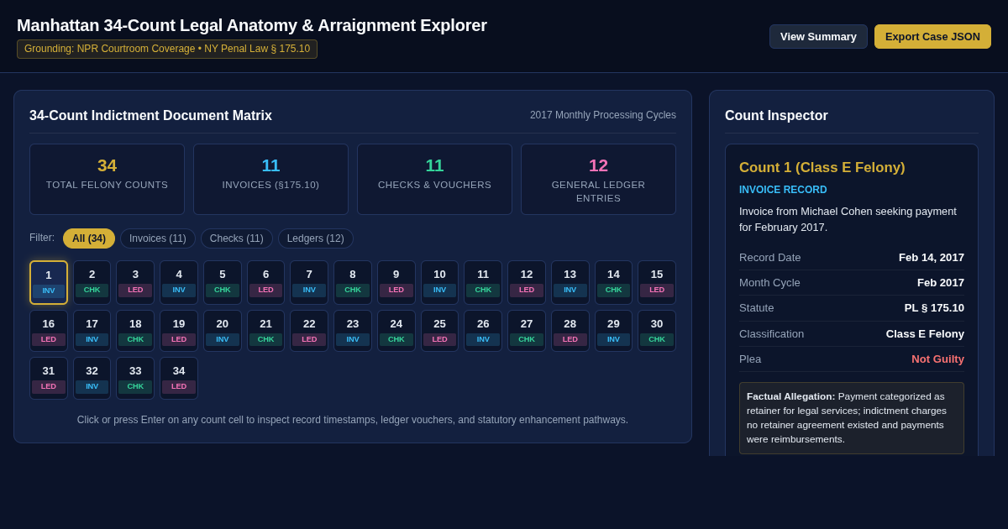Screen dimensions: 1008x529
Task: Select count 12 ledger cell
Action: tap(527, 282)
